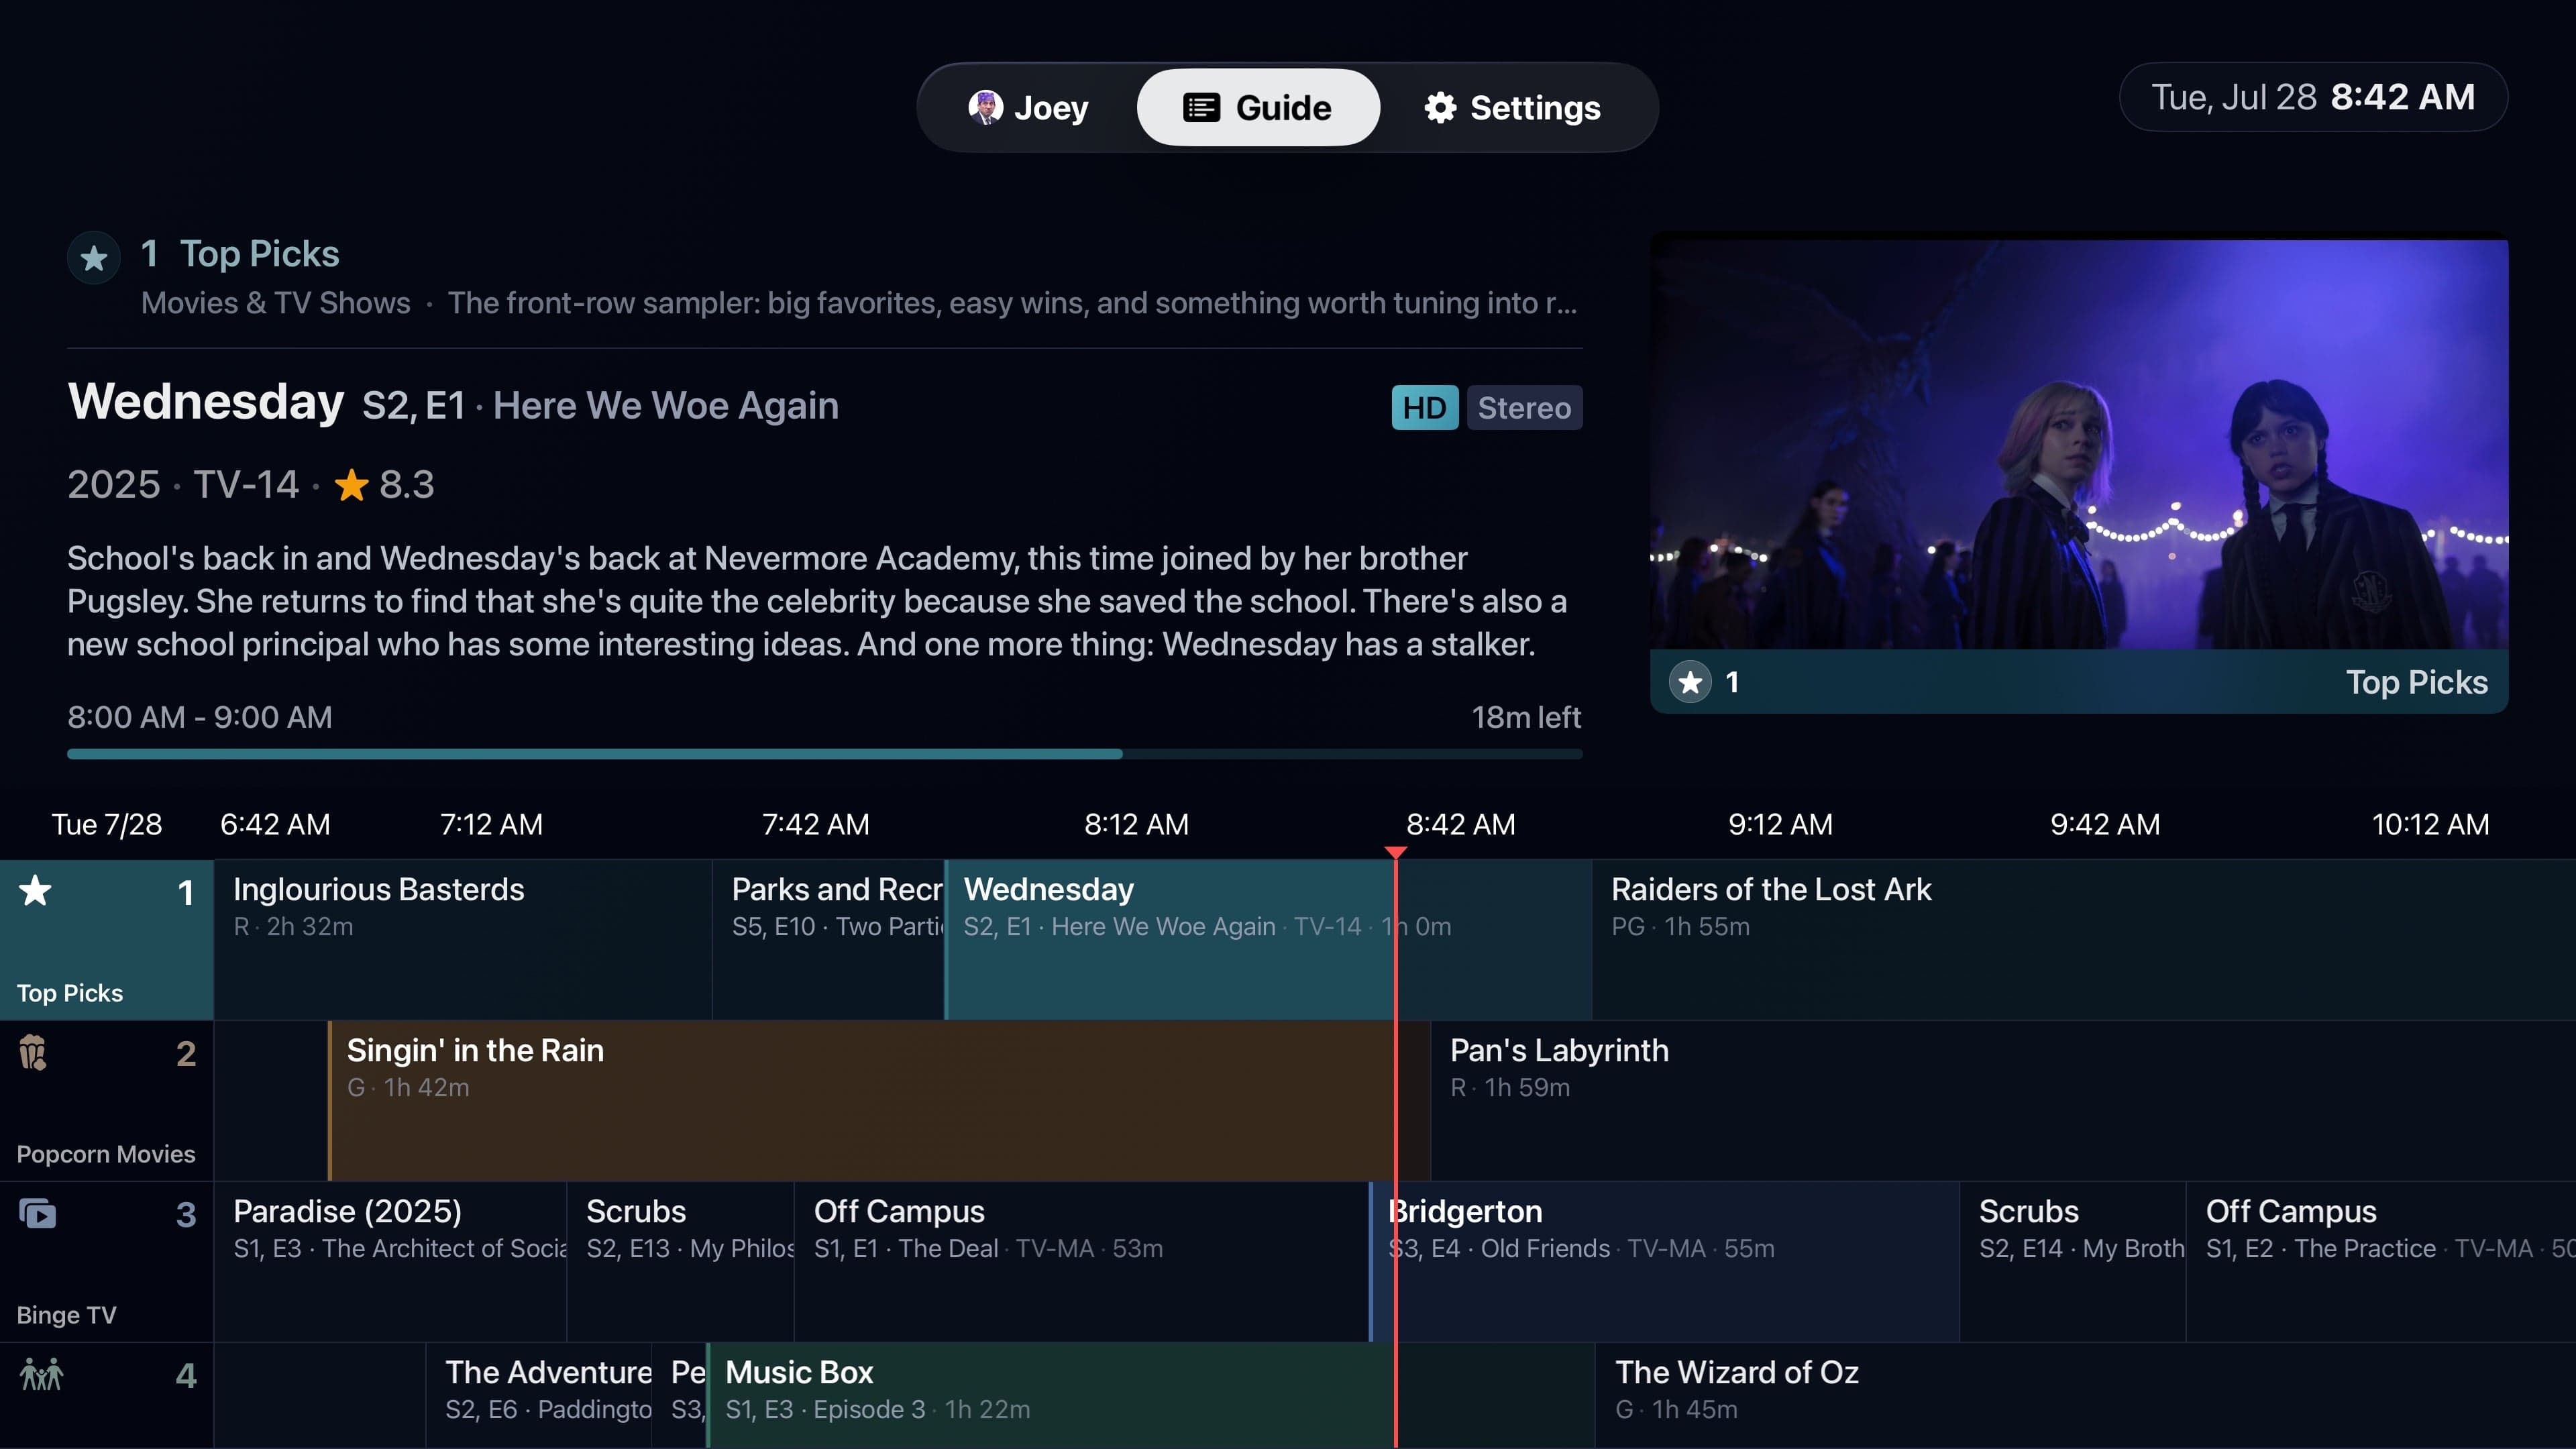Click the Top Picks channel title
The image size is (2576, 1449).
[x=259, y=253]
